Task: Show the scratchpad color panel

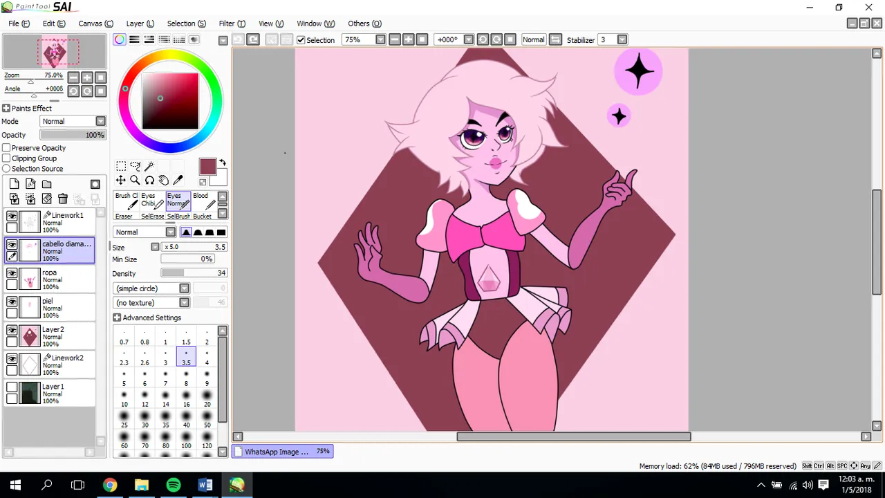Action: click(194, 39)
